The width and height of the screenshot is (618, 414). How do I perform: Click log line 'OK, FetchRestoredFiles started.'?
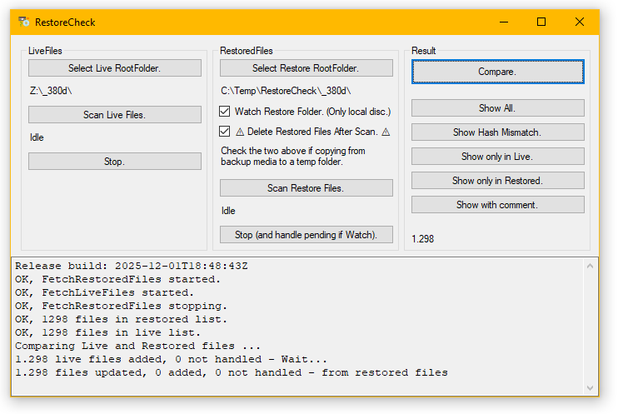tap(117, 279)
